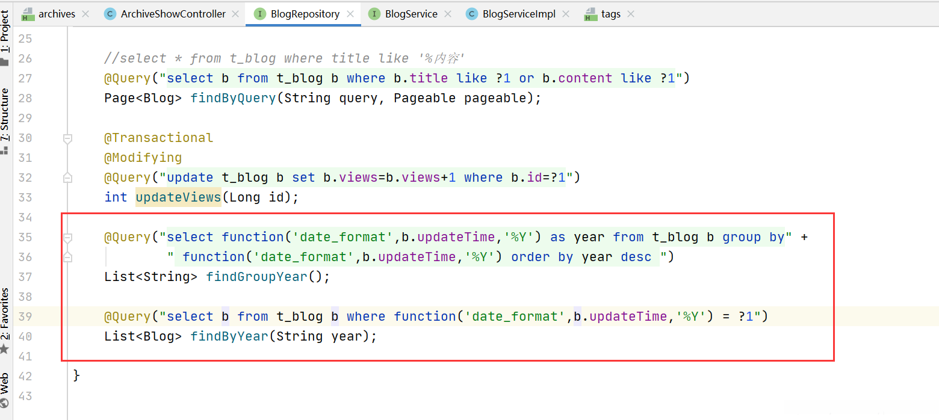Click 'group by' keyword on line 35
939x420 pixels.
[x=754, y=237]
